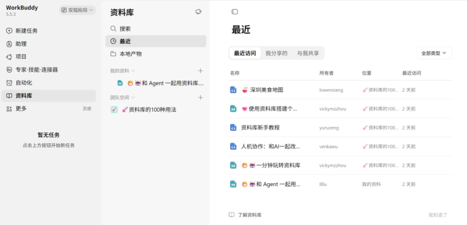
Task: Click the 搜索 field in 资料库 panel
Action: (x=156, y=29)
